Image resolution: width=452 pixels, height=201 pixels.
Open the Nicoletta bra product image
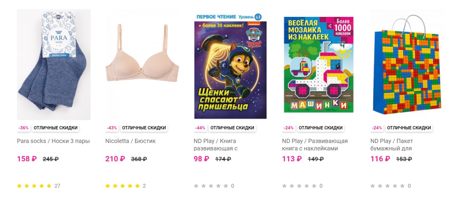coord(142,65)
